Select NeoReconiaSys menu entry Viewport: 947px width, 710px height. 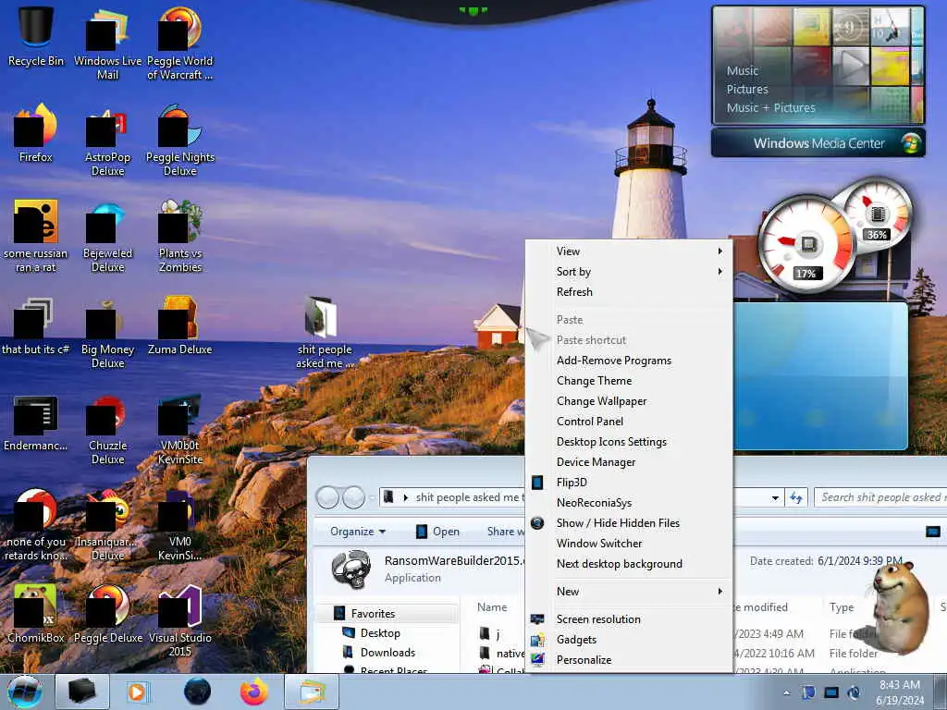[x=629, y=503]
